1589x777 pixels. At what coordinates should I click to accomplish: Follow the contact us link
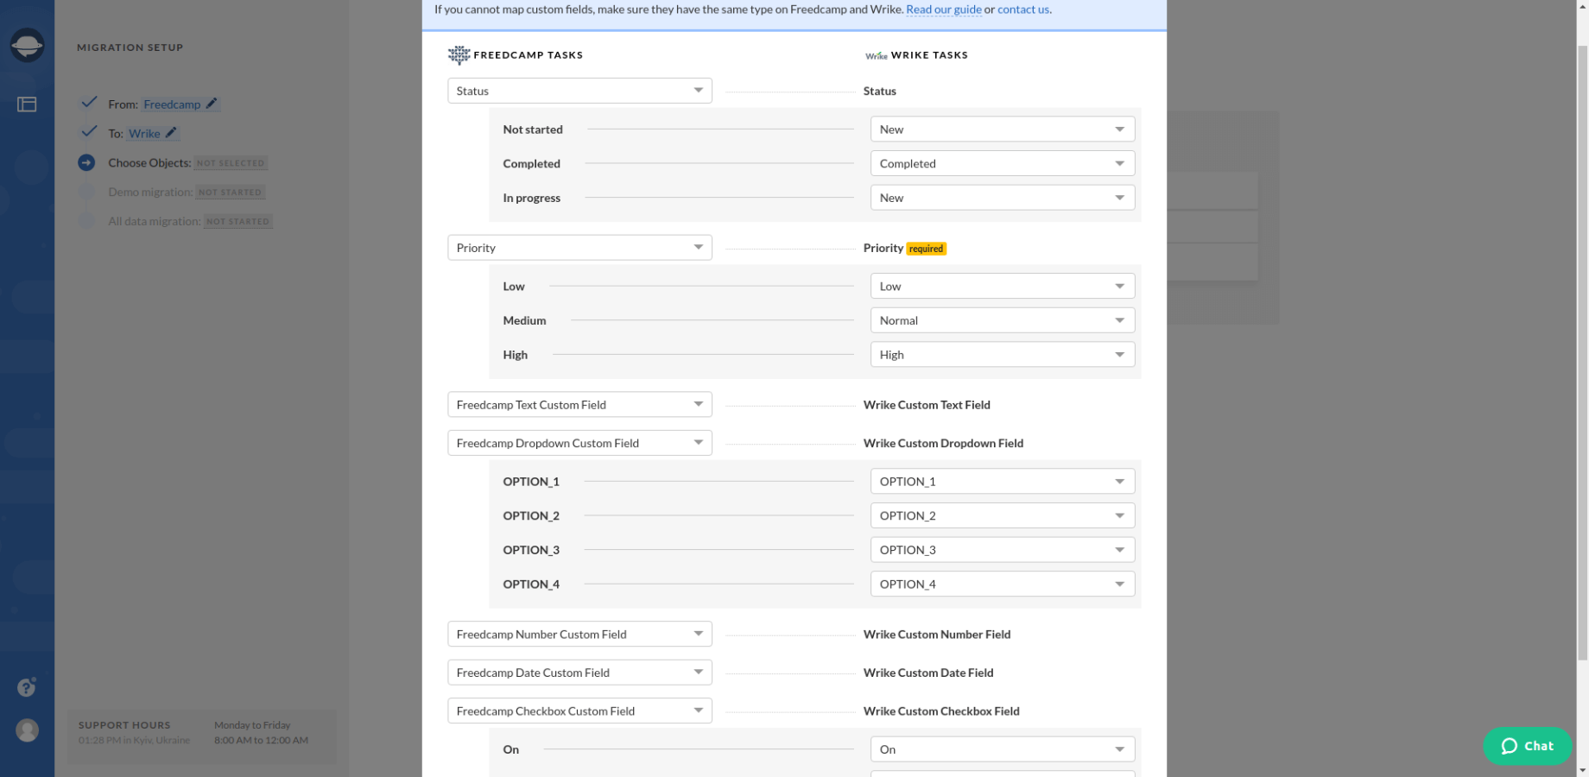coord(1023,9)
